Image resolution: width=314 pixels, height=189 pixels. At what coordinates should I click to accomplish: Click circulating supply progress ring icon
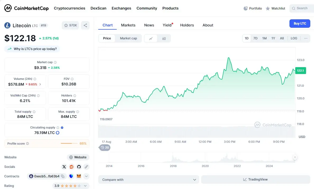(58, 133)
